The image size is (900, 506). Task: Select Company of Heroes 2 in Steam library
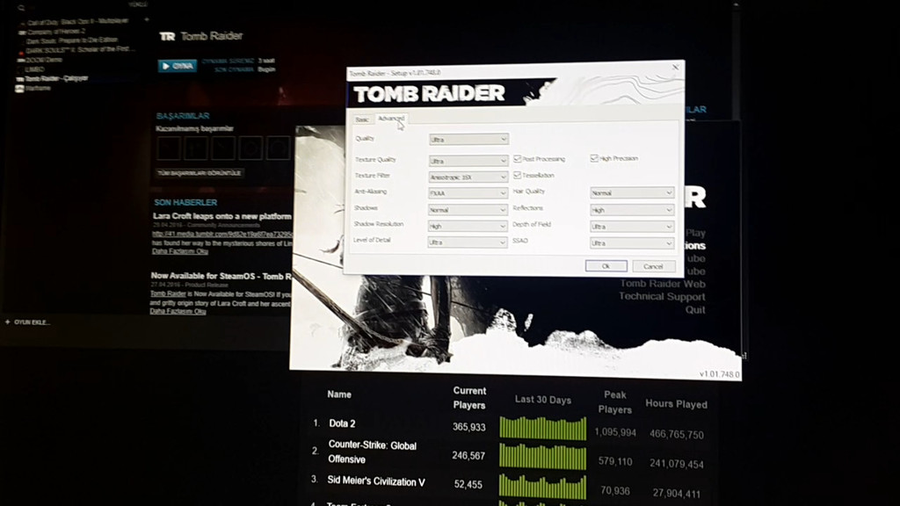coord(55,31)
